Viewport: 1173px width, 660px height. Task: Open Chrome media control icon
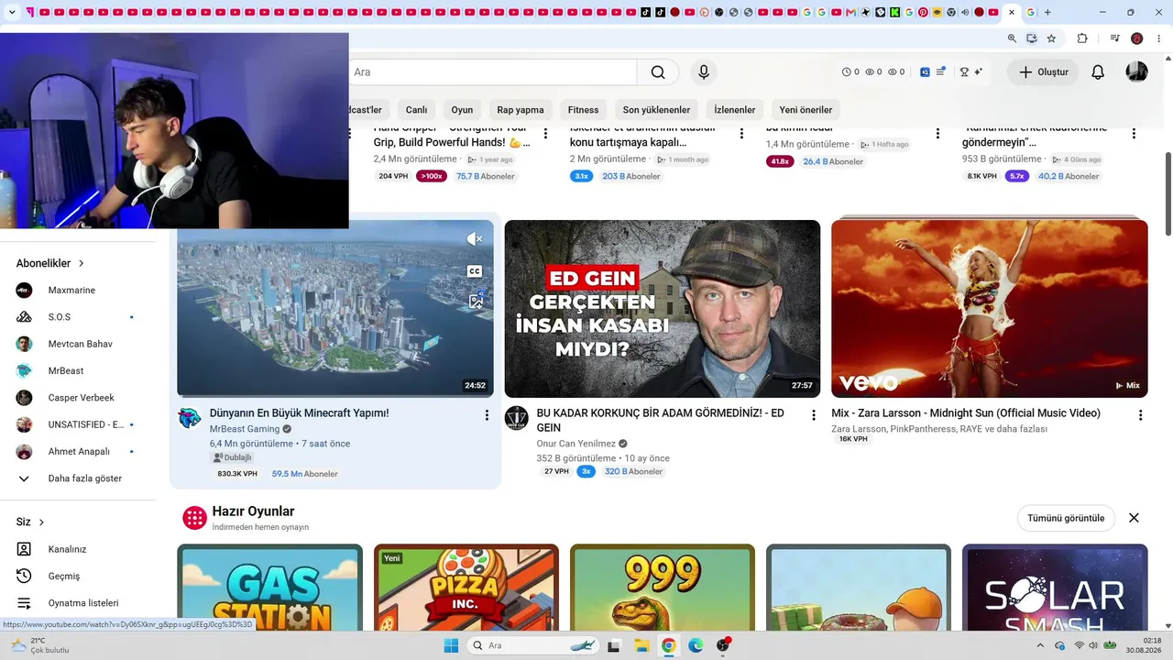coord(1115,38)
